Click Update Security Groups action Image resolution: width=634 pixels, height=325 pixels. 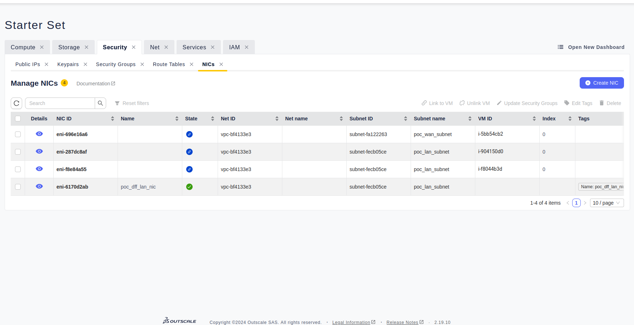click(527, 103)
